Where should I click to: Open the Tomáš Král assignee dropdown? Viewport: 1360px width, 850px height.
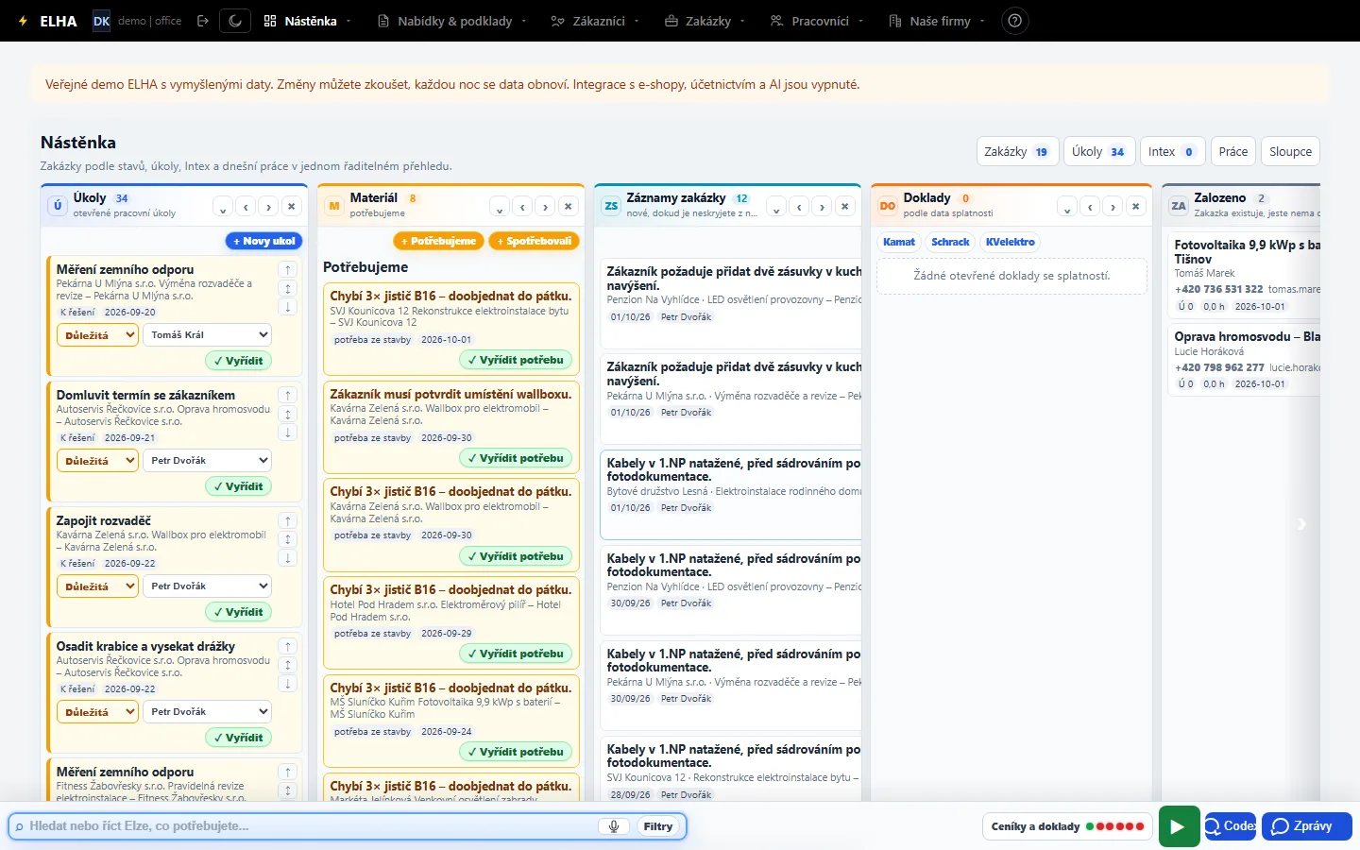(207, 334)
